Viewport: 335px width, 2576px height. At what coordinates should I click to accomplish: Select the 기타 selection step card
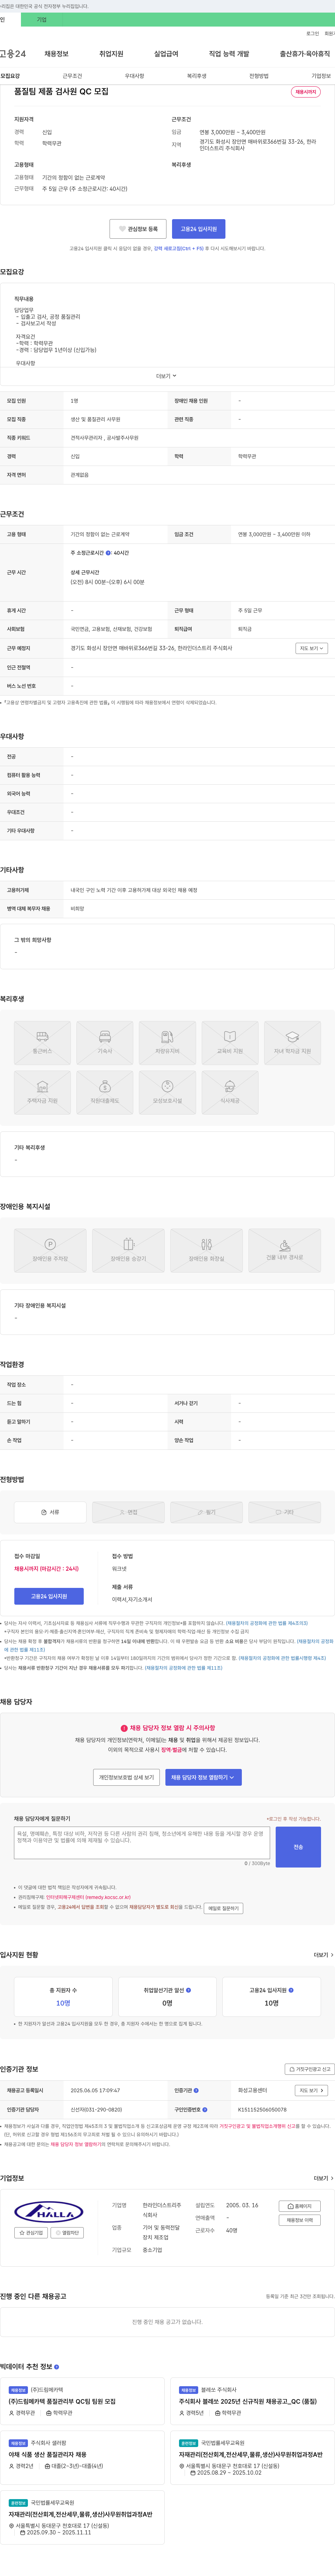click(284, 1512)
